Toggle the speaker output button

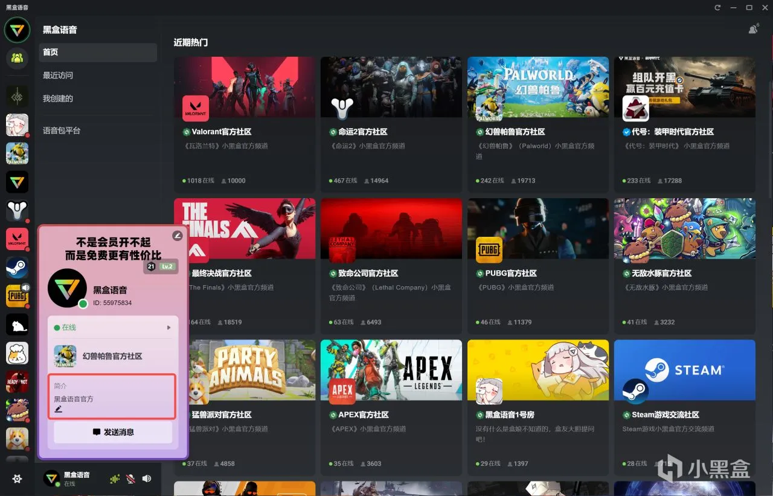point(147,478)
